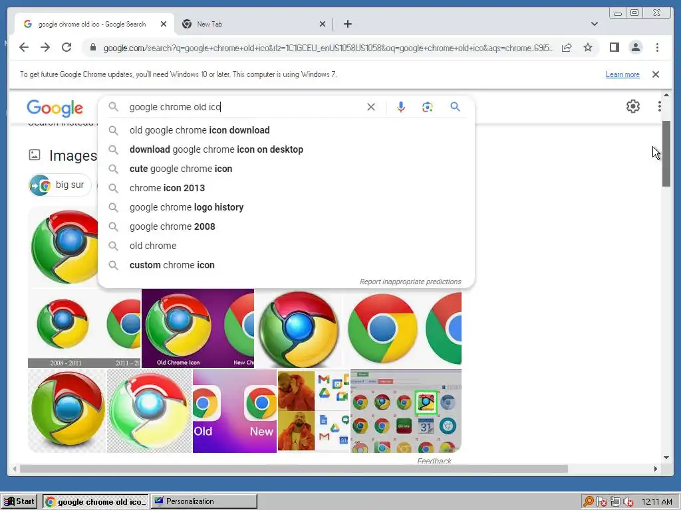This screenshot has height=510, width=681.
Task: Open the 'Old Chrome Icon' purple thumbnail
Action: [198, 328]
